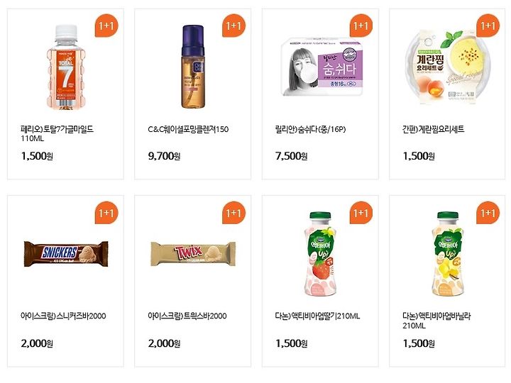Select the Snickers ice cream bar image

click(66, 254)
